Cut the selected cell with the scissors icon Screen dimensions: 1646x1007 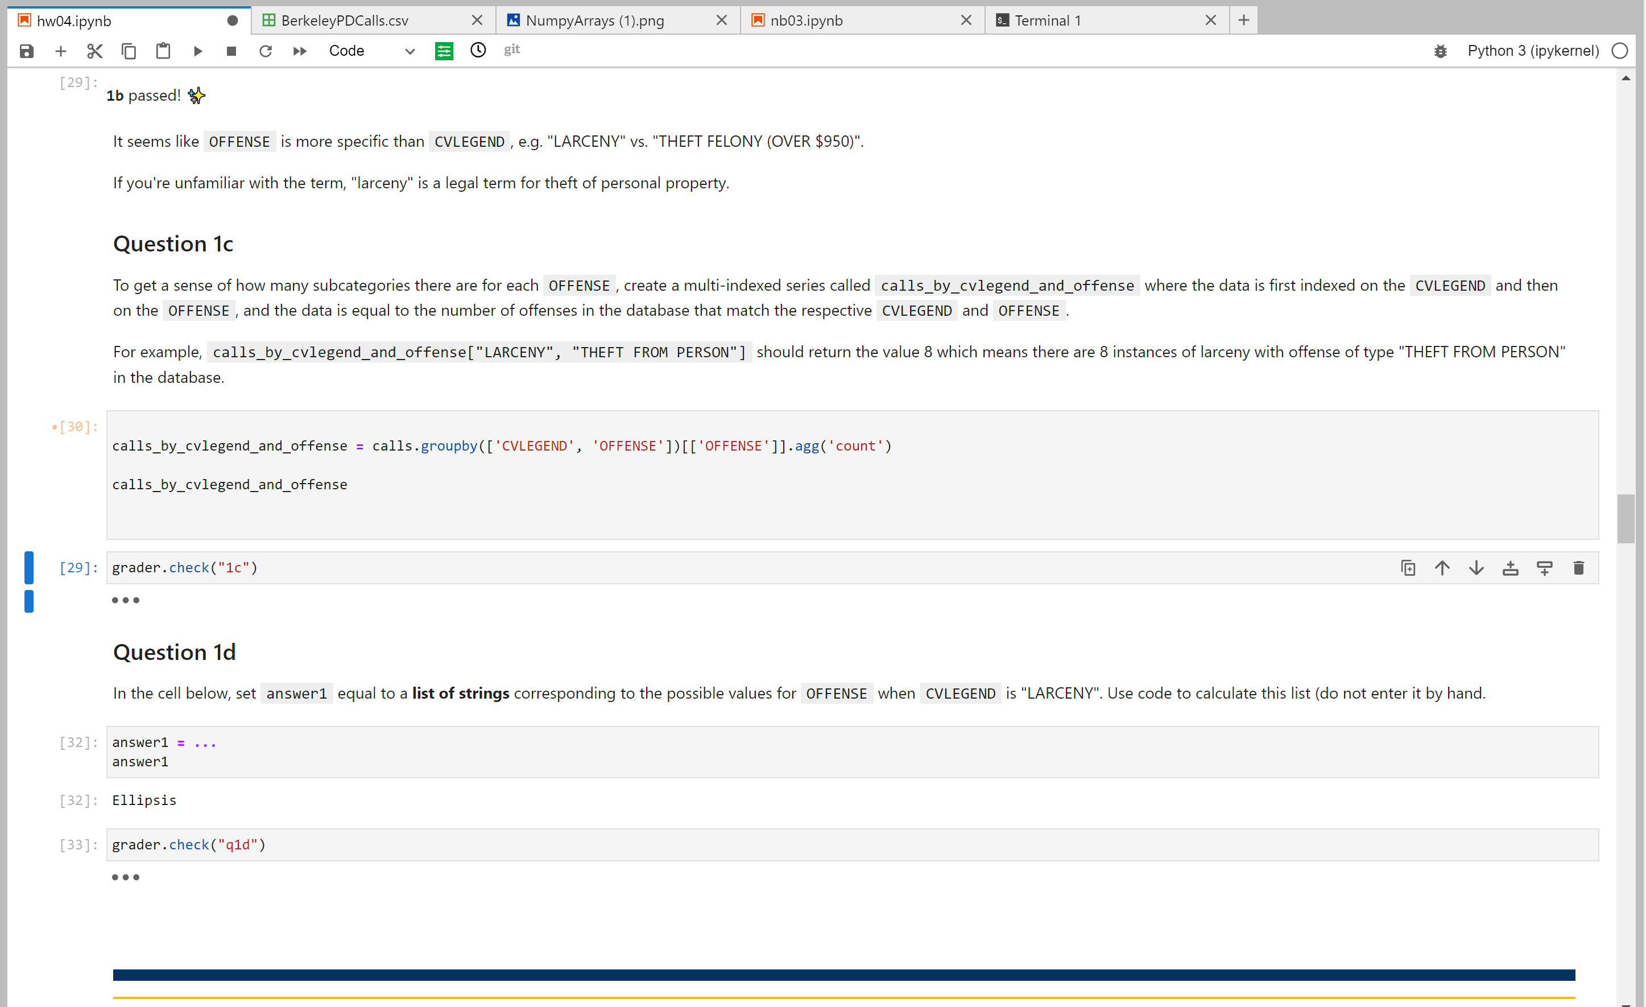coord(95,51)
